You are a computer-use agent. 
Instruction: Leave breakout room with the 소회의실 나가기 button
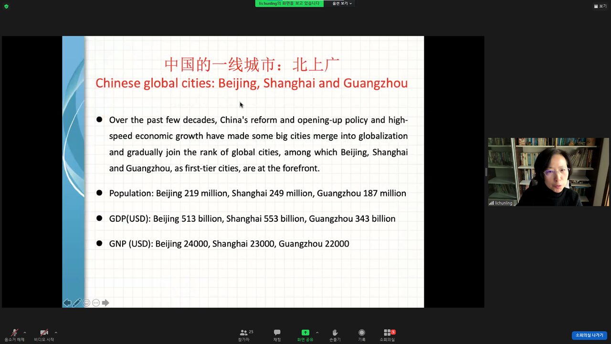tap(589, 335)
